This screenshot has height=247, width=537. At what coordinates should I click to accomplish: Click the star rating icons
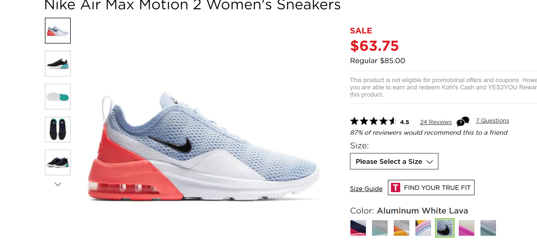click(x=373, y=121)
